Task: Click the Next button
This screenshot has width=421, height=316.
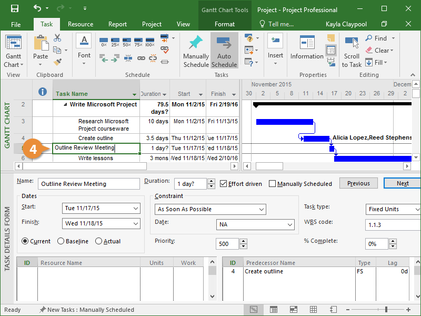Action: click(x=403, y=183)
